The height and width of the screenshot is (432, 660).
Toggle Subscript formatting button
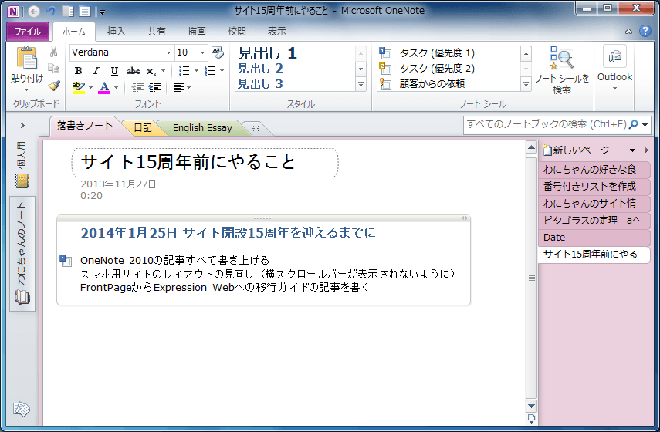coord(151,71)
